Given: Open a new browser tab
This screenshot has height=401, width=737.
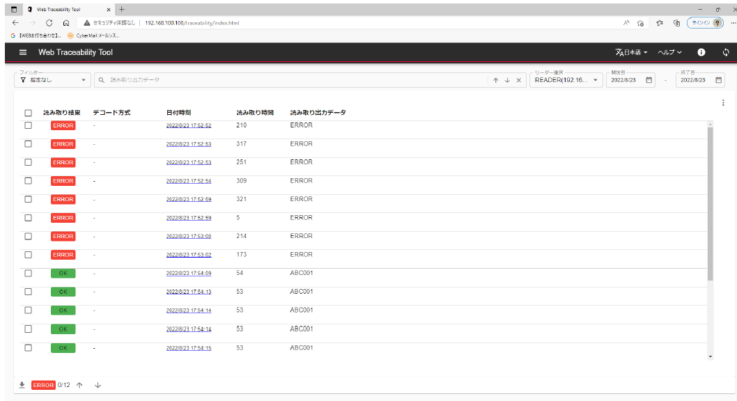Looking at the screenshot, I should click(122, 9).
